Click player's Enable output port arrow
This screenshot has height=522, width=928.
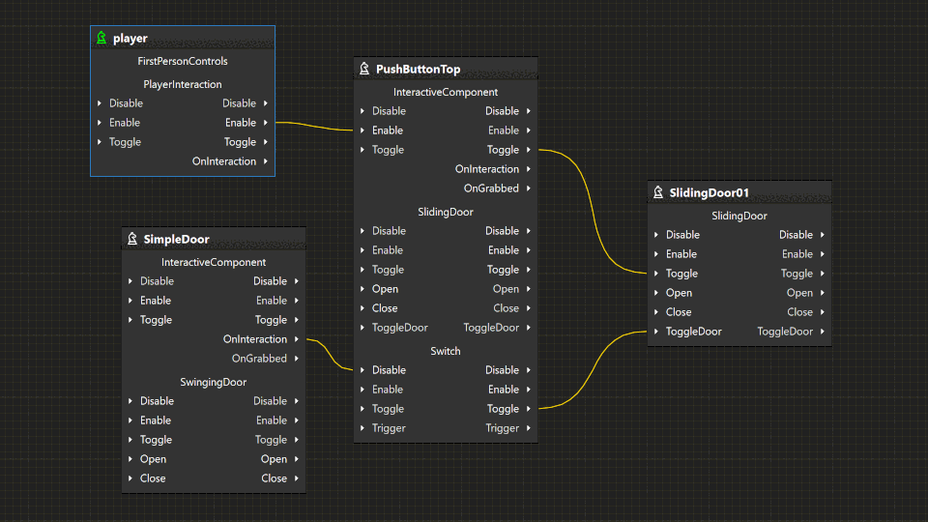265,123
